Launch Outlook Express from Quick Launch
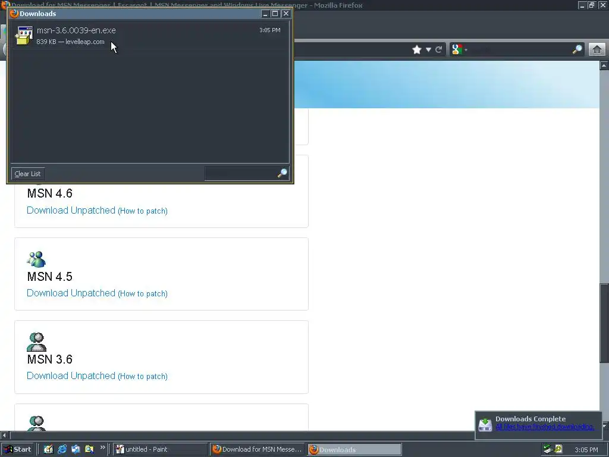The image size is (609, 457). pyautogui.click(x=76, y=449)
